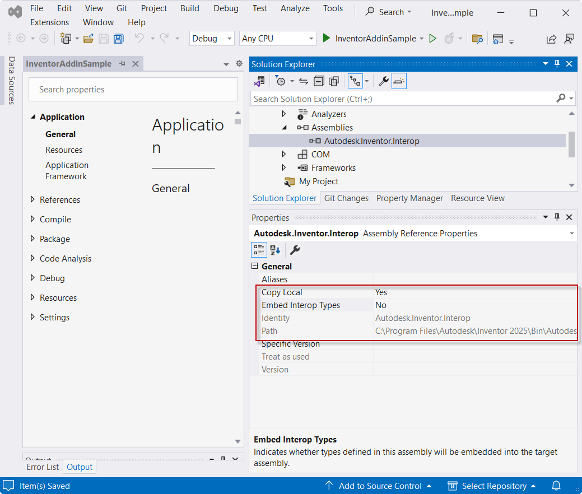
Task: Click the New Project toolbar icon
Action: point(66,38)
